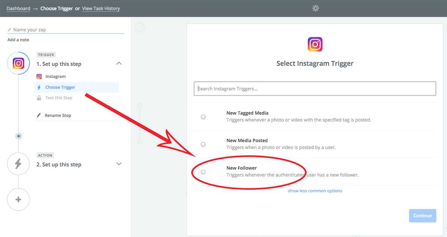Click the large plus circle to add step
Image resolution: width=447 pixels, height=237 pixels.
click(x=19, y=200)
